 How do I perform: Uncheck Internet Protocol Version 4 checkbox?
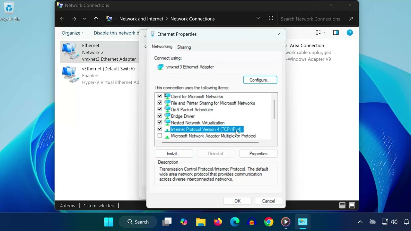coord(160,129)
